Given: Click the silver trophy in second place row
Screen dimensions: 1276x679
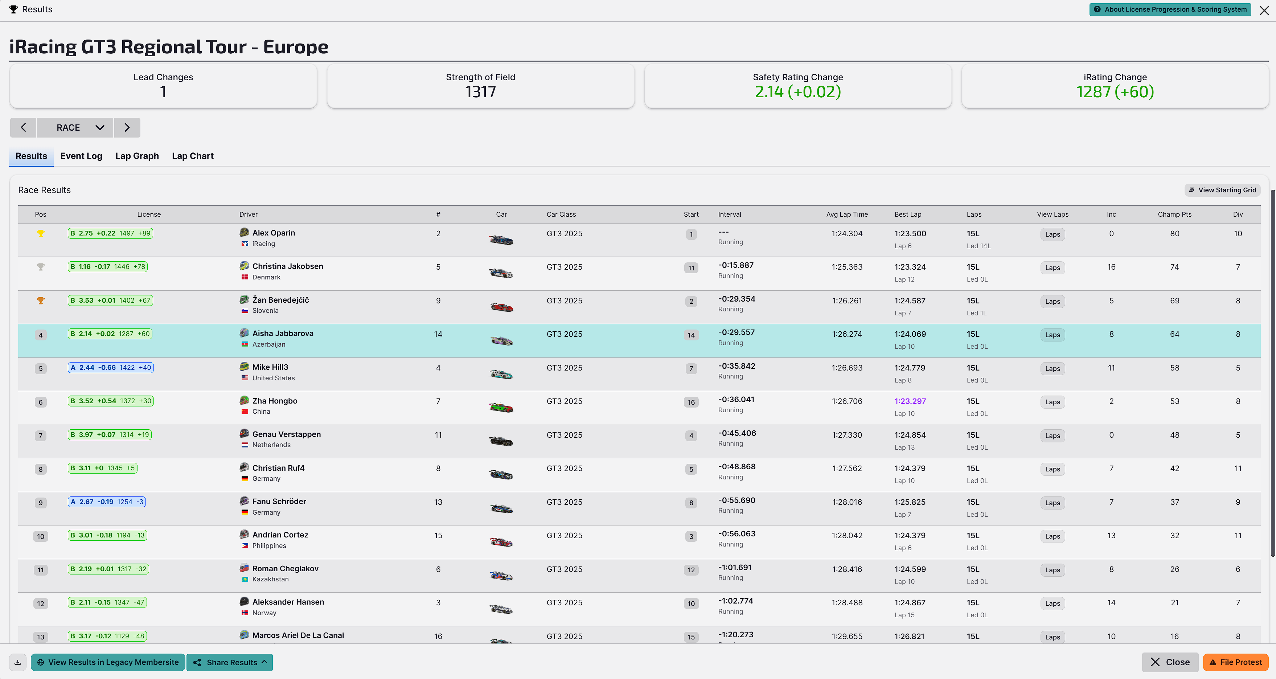Looking at the screenshot, I should [x=41, y=267].
